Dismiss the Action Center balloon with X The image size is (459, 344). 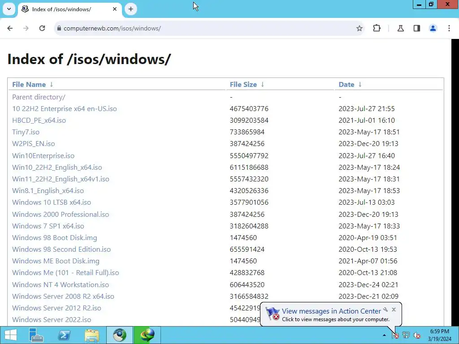point(394,310)
